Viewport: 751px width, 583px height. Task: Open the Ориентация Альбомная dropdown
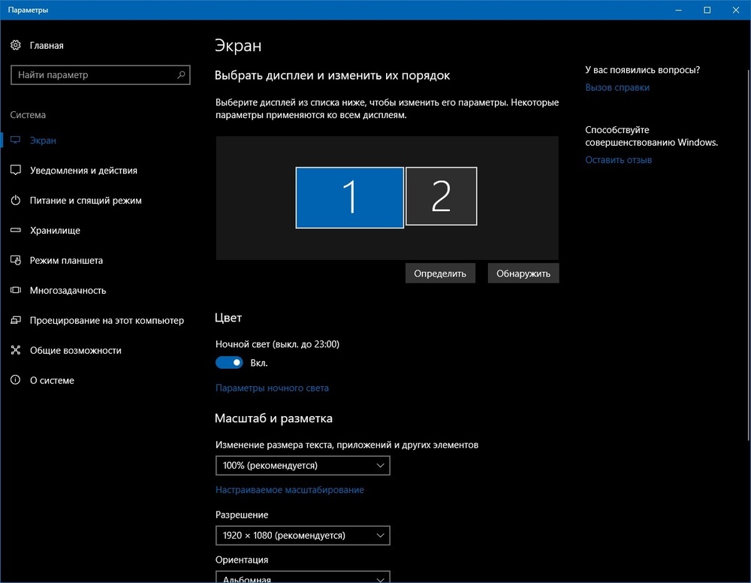tap(303, 577)
